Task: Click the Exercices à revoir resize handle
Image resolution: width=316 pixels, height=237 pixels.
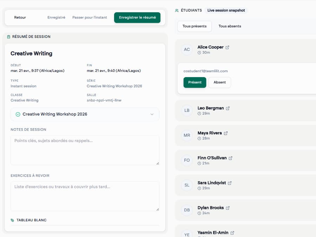Action: click(158, 210)
